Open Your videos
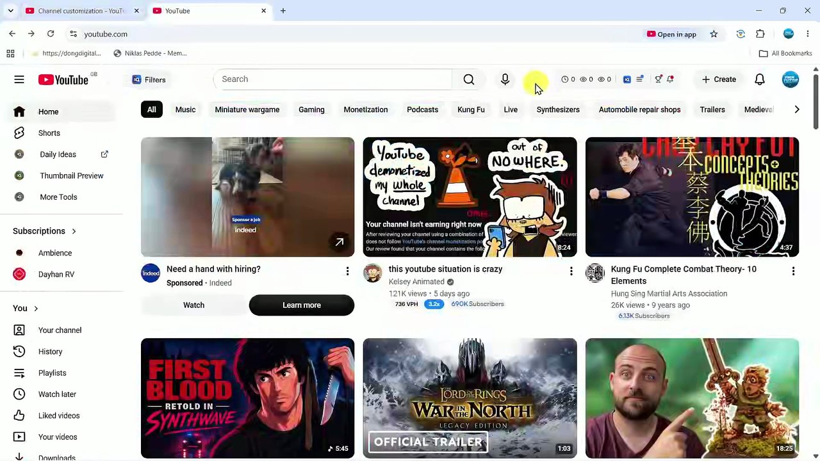Image resolution: width=820 pixels, height=461 pixels. coord(61,437)
